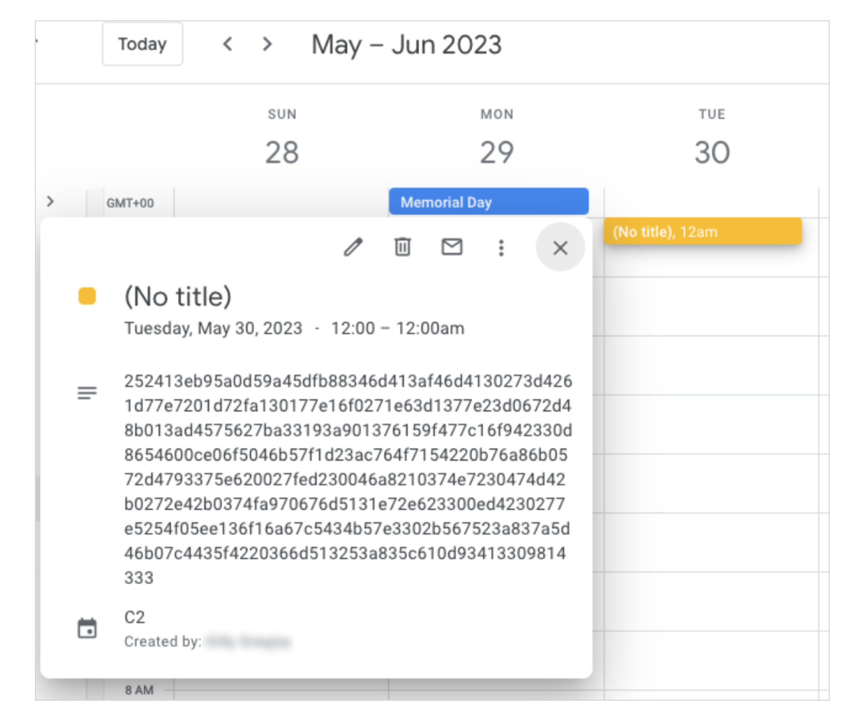
Task: Click the (No title) event heading
Action: 178,296
